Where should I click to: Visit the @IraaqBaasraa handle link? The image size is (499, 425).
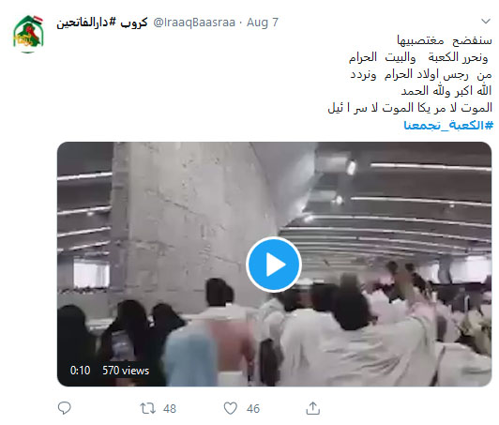(194, 23)
